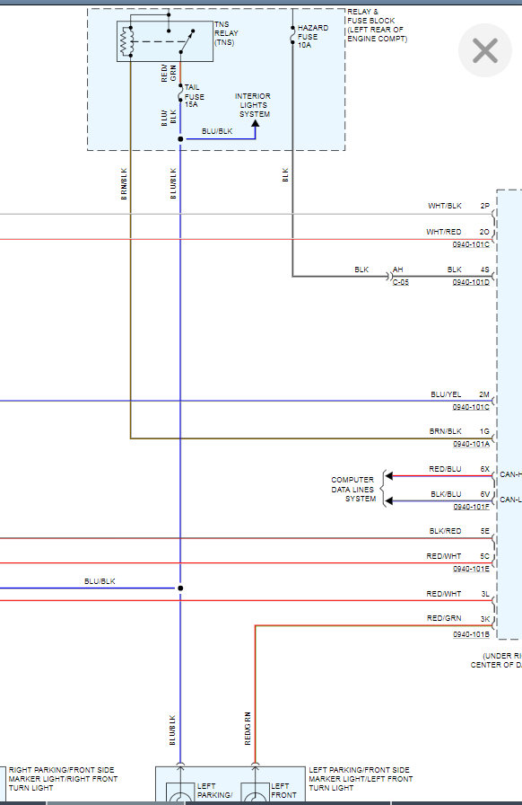This screenshot has height=805, width=522.
Task: Click the BLU/BLK label on the left splice wire
Action: coord(100,581)
